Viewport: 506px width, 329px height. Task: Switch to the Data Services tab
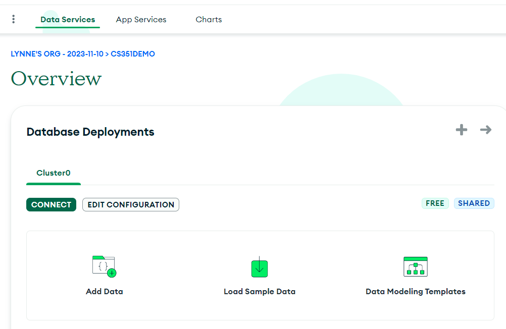(68, 20)
